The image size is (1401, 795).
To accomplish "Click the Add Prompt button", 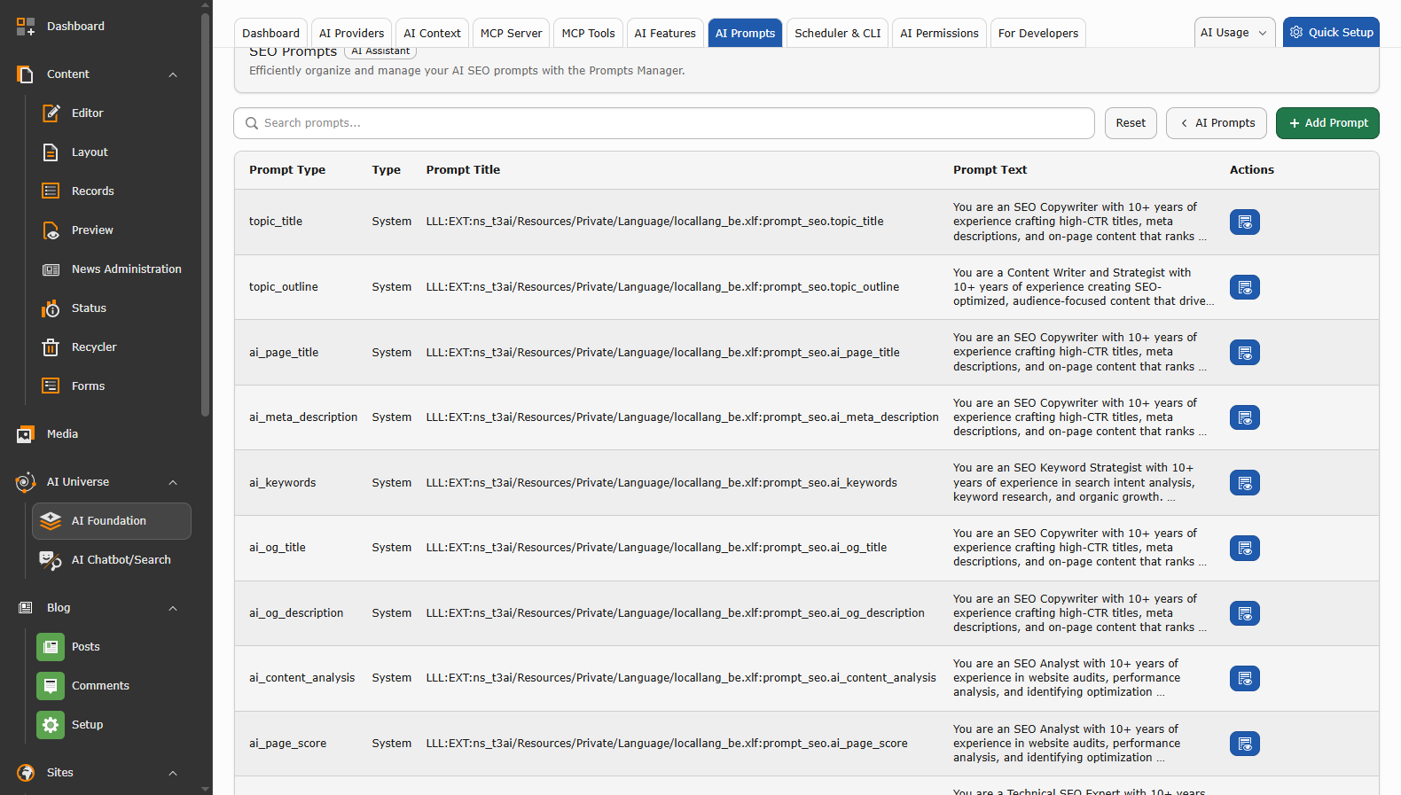I will click(x=1327, y=123).
